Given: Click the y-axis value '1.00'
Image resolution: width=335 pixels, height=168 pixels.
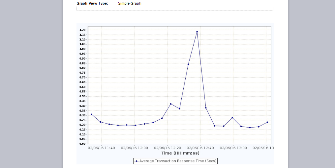Looking at the screenshot, I should click(x=82, y=49).
